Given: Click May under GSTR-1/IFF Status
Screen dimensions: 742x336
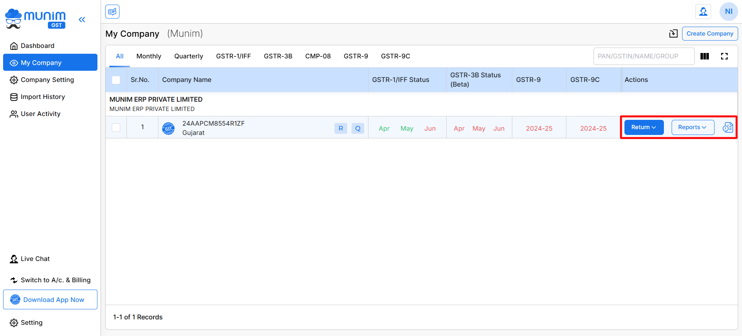Looking at the screenshot, I should click(407, 128).
